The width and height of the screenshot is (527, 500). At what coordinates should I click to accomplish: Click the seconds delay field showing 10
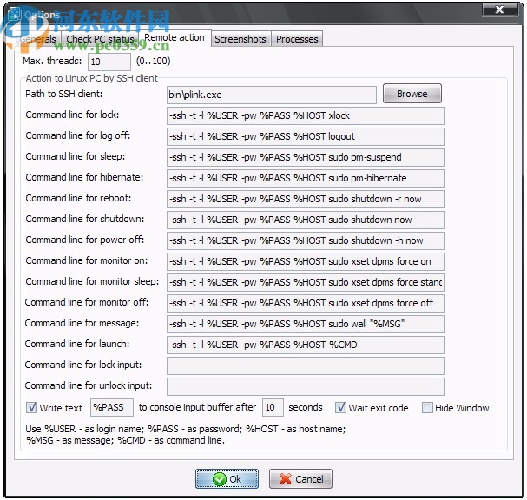coord(273,408)
